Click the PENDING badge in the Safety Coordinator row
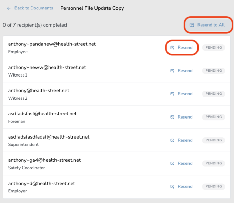The width and height of the screenshot is (234, 203). pyautogui.click(x=214, y=163)
